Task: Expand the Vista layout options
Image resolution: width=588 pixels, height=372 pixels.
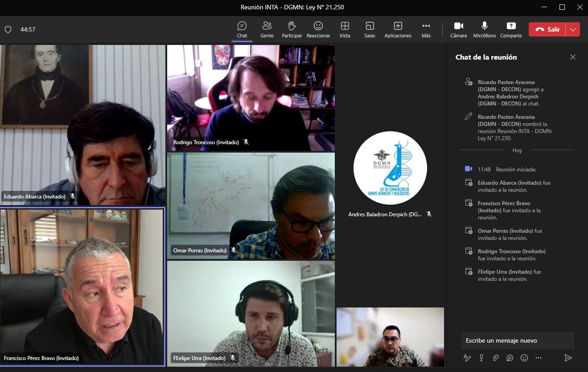Action: point(345,29)
